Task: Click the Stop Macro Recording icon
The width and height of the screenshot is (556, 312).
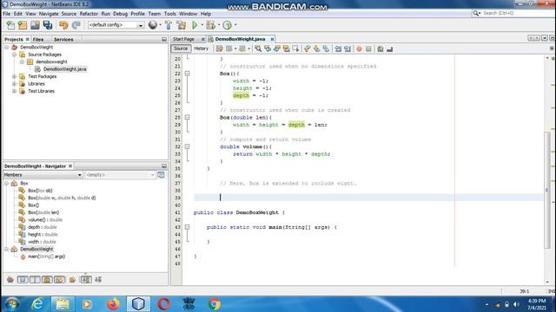Action: coord(368,49)
